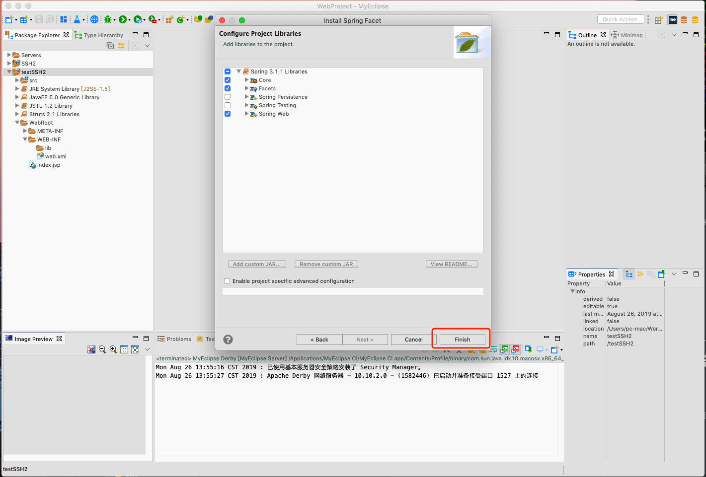Click the Help question mark icon
This screenshot has width=706, height=477.
[x=228, y=340]
